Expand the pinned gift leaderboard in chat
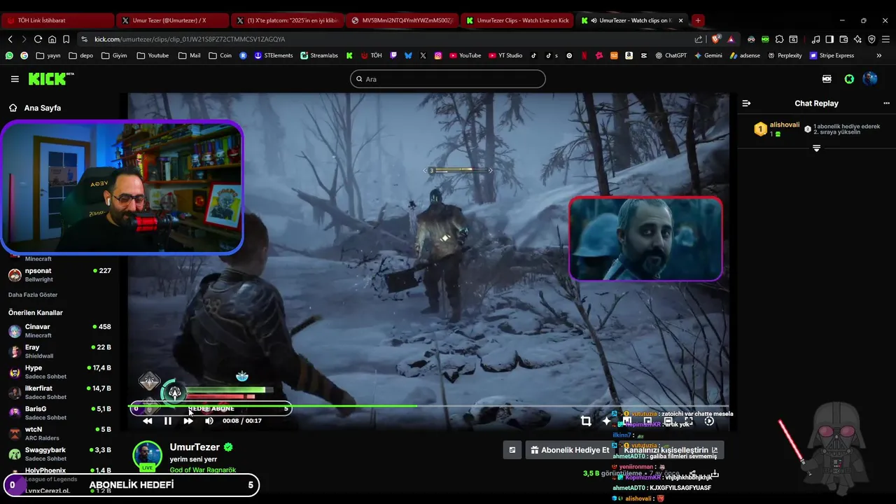 816,148
